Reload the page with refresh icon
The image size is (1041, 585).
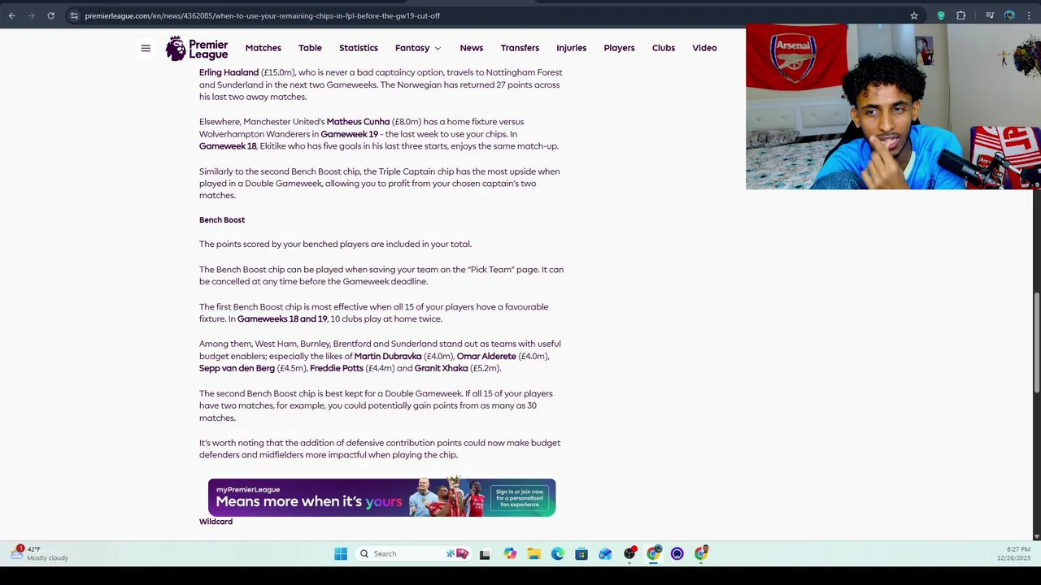[50, 15]
